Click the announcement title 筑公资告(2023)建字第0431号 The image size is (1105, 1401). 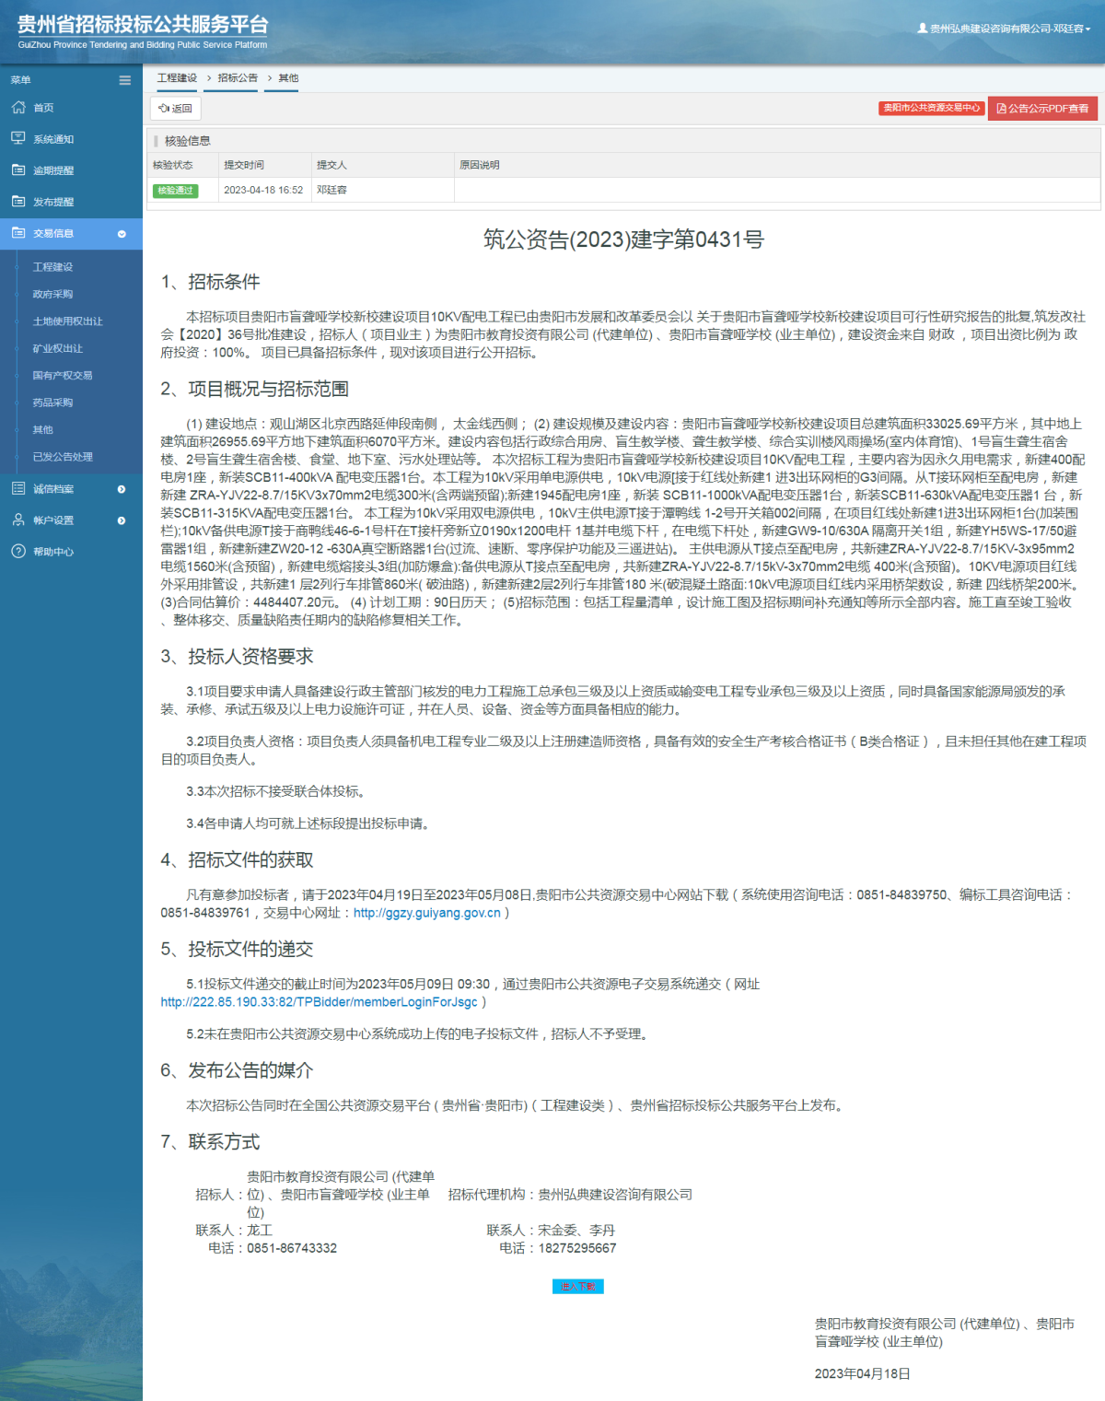623,239
